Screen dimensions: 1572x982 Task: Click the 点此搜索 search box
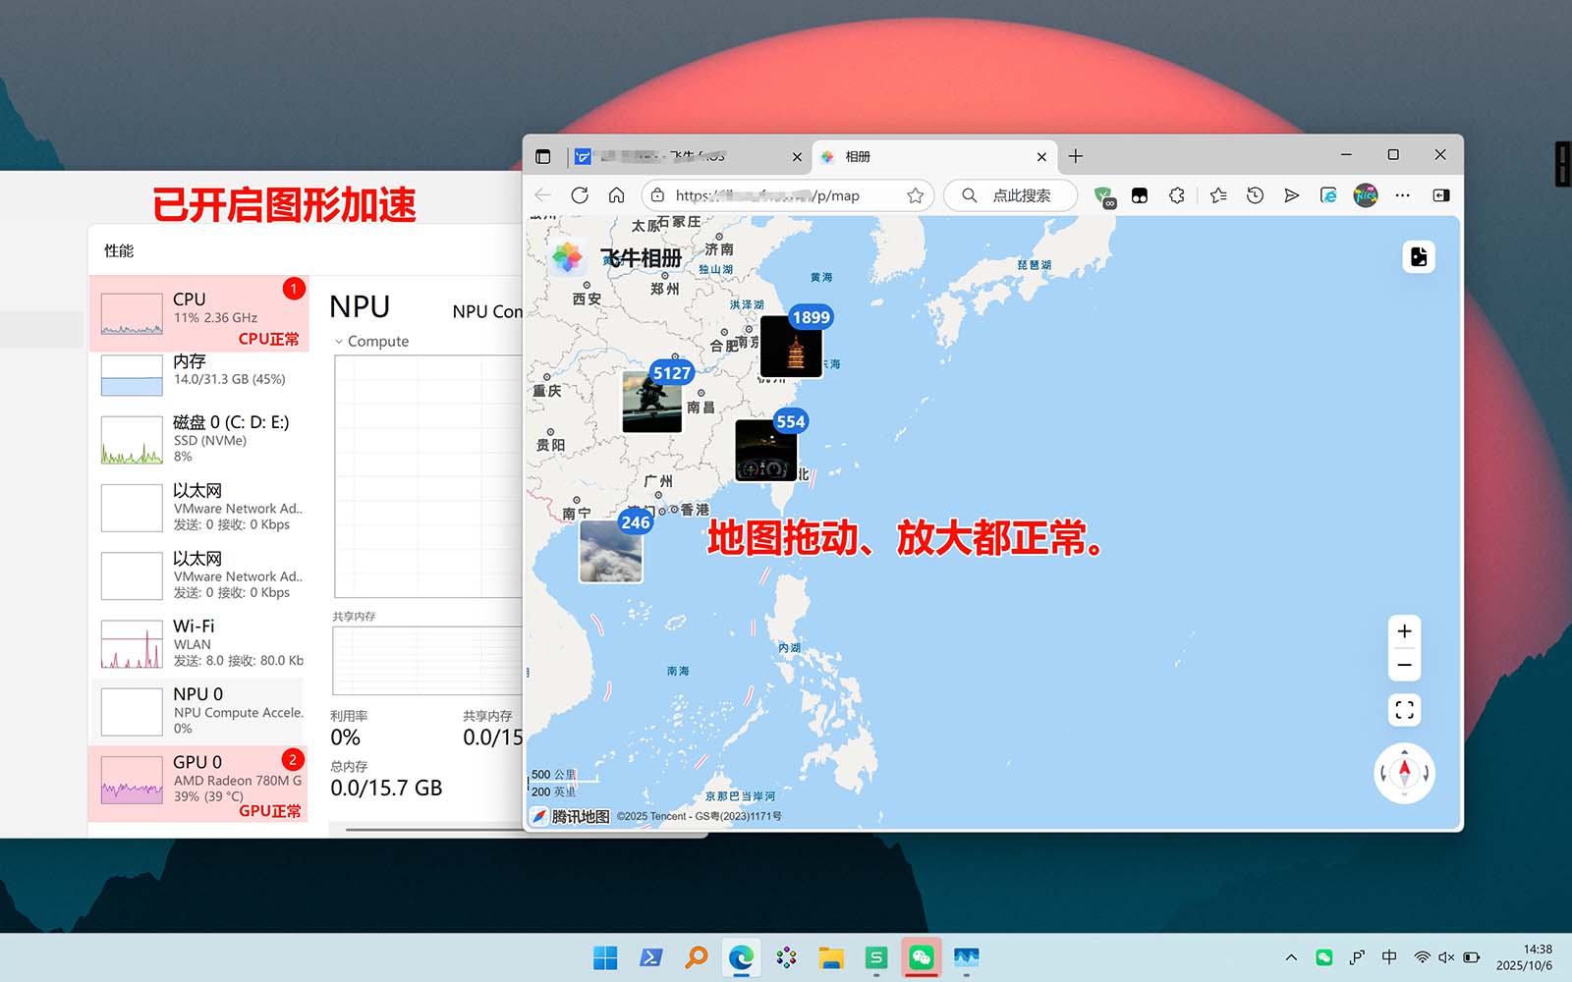1011,195
